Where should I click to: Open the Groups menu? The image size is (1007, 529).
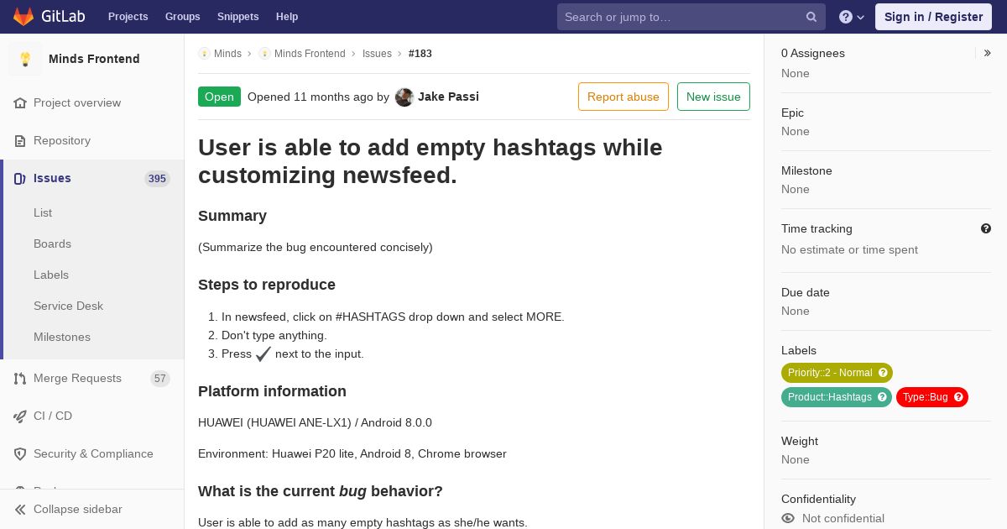tap(183, 17)
